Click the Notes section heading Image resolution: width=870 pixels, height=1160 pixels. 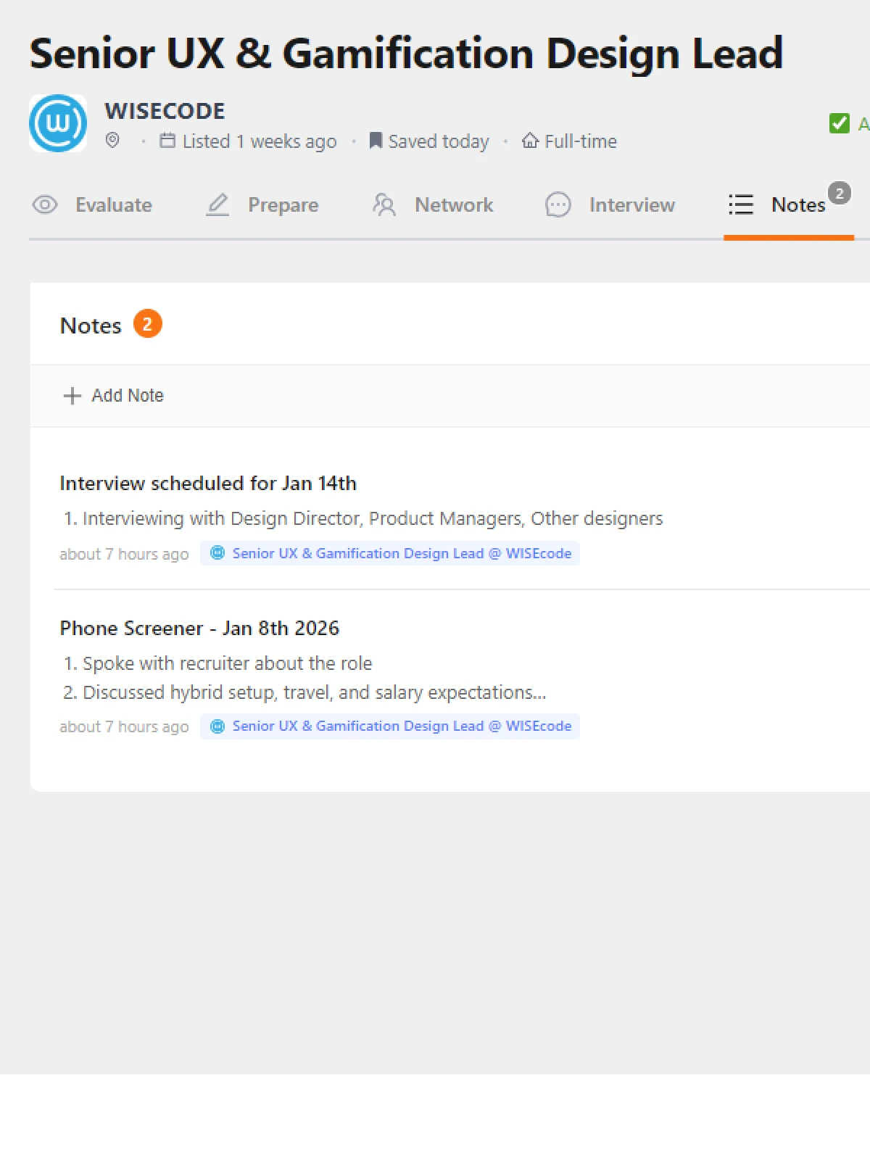click(91, 326)
